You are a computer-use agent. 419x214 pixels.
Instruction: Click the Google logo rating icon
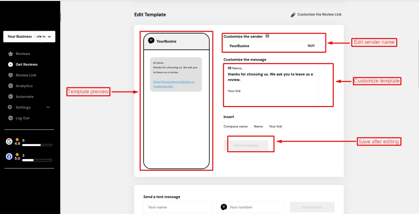(x=9, y=141)
